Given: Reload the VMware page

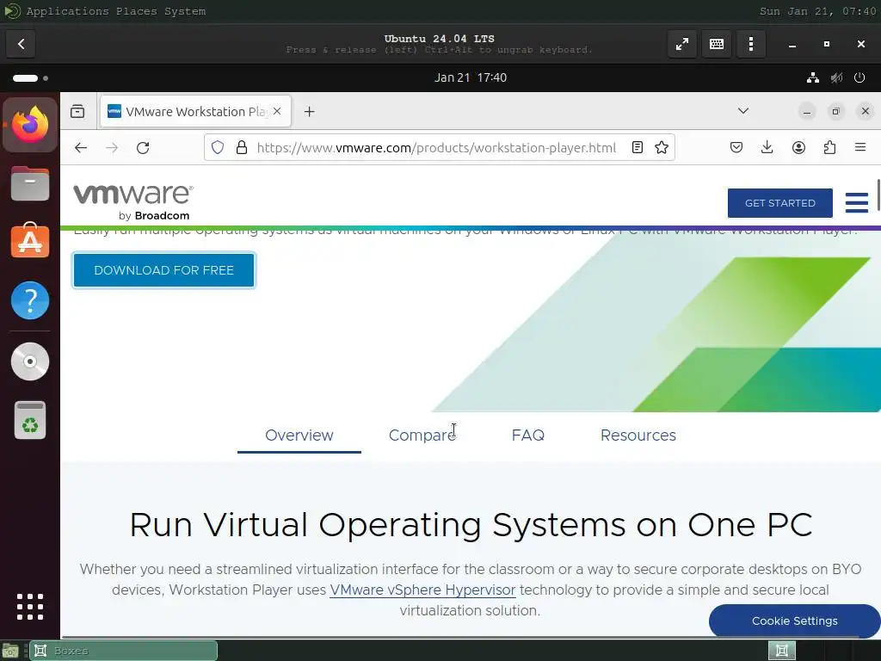Looking at the screenshot, I should click(143, 147).
